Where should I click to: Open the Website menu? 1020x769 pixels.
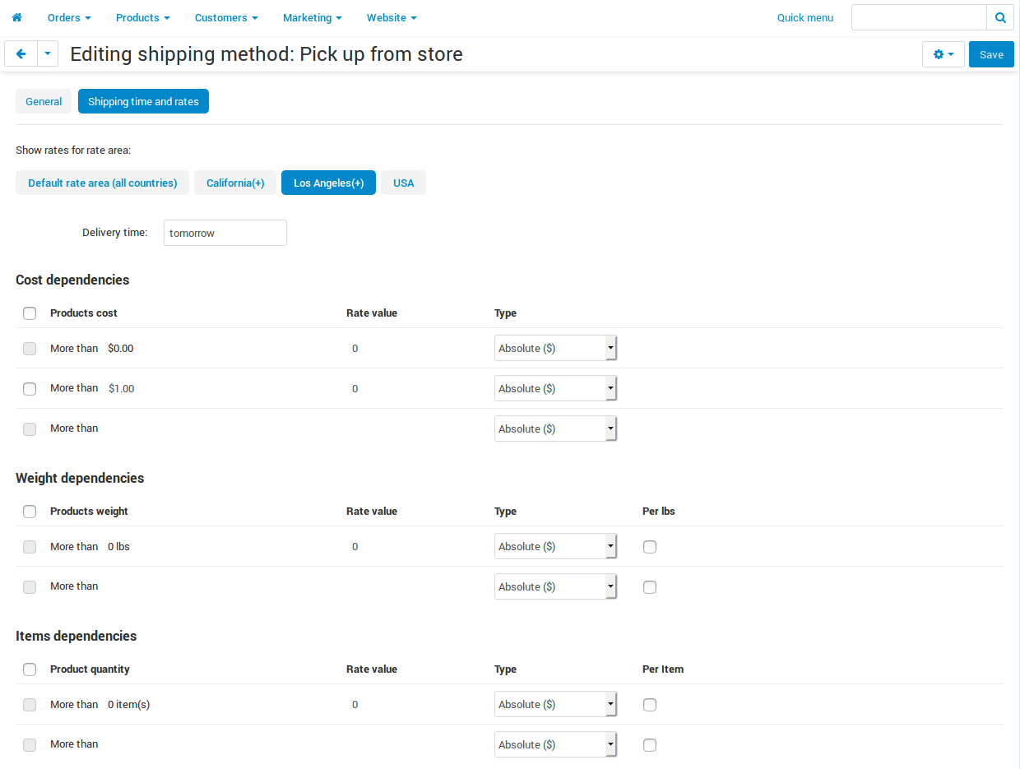(x=392, y=17)
